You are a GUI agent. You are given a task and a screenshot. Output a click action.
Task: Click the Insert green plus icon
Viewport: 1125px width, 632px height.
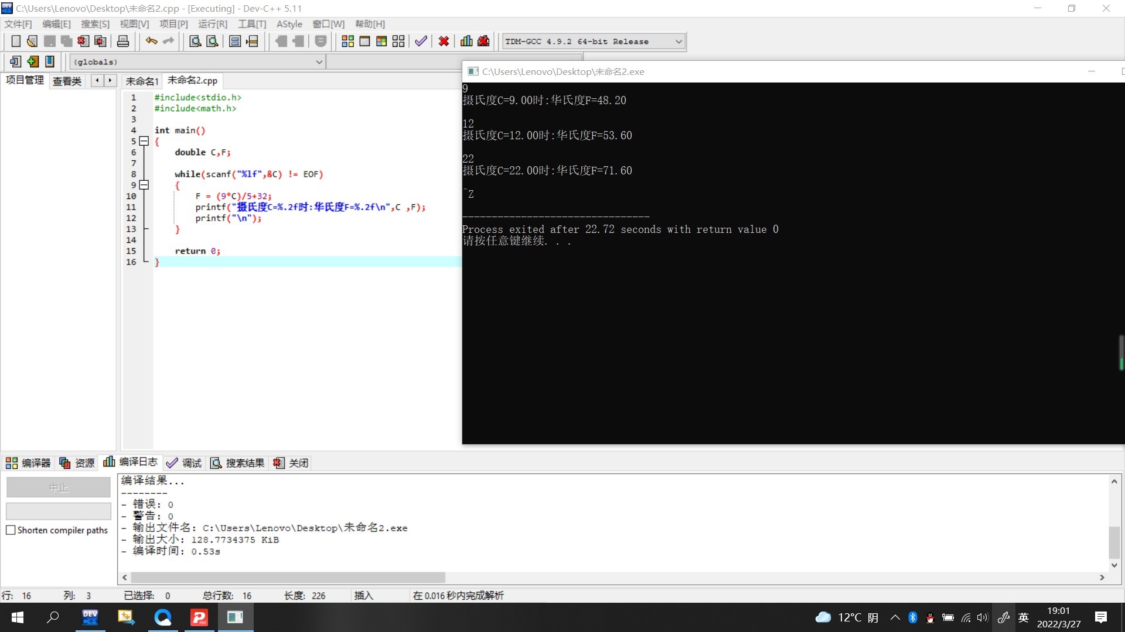click(33, 61)
